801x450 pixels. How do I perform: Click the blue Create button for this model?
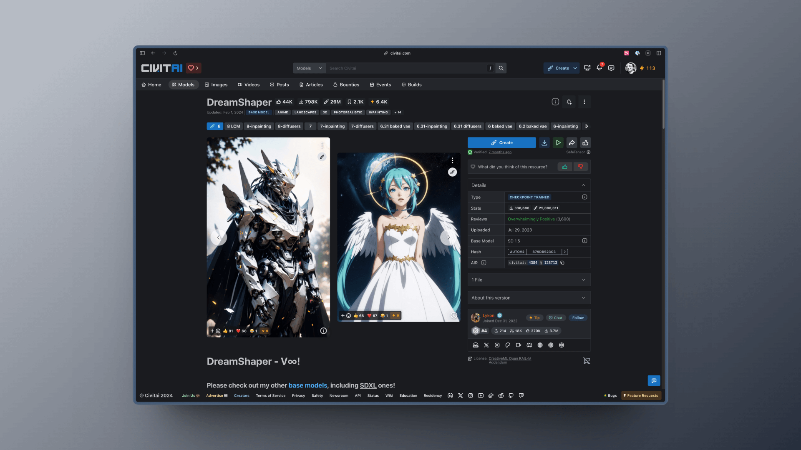tap(501, 142)
